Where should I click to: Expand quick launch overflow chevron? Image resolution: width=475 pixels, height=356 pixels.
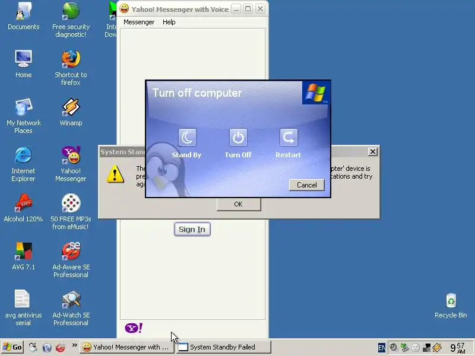74,345
